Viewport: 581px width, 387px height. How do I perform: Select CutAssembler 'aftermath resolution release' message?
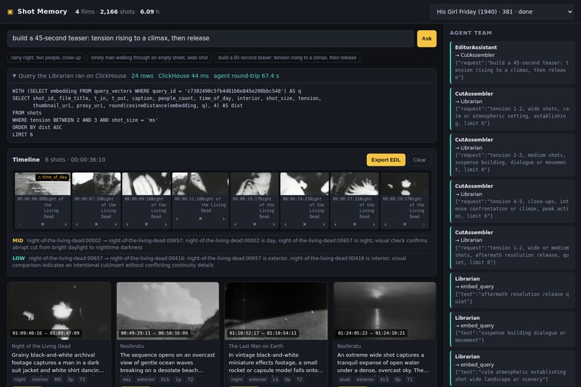[x=513, y=247]
